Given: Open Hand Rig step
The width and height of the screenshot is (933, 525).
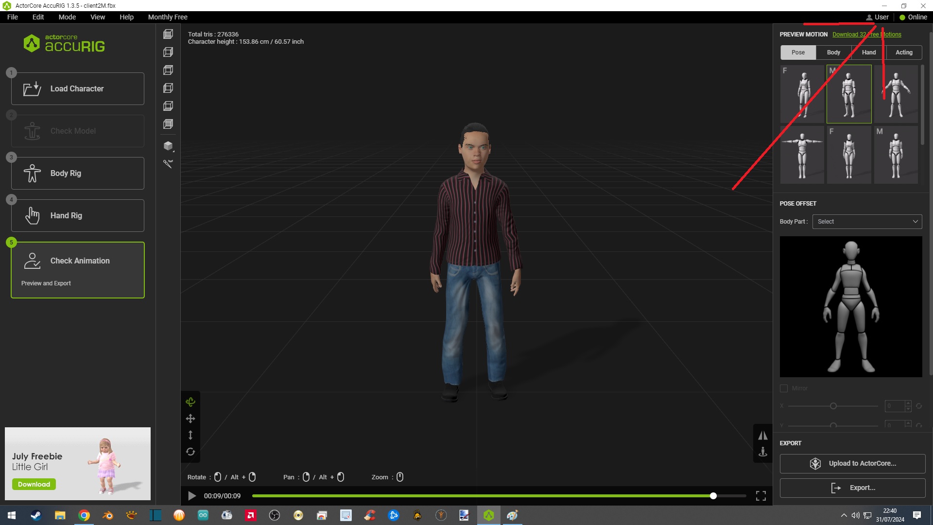Looking at the screenshot, I should click(78, 215).
